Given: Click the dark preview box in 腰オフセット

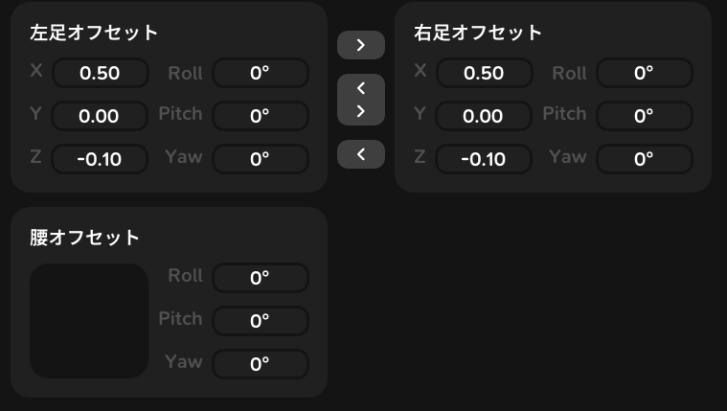Looking at the screenshot, I should point(89,321).
